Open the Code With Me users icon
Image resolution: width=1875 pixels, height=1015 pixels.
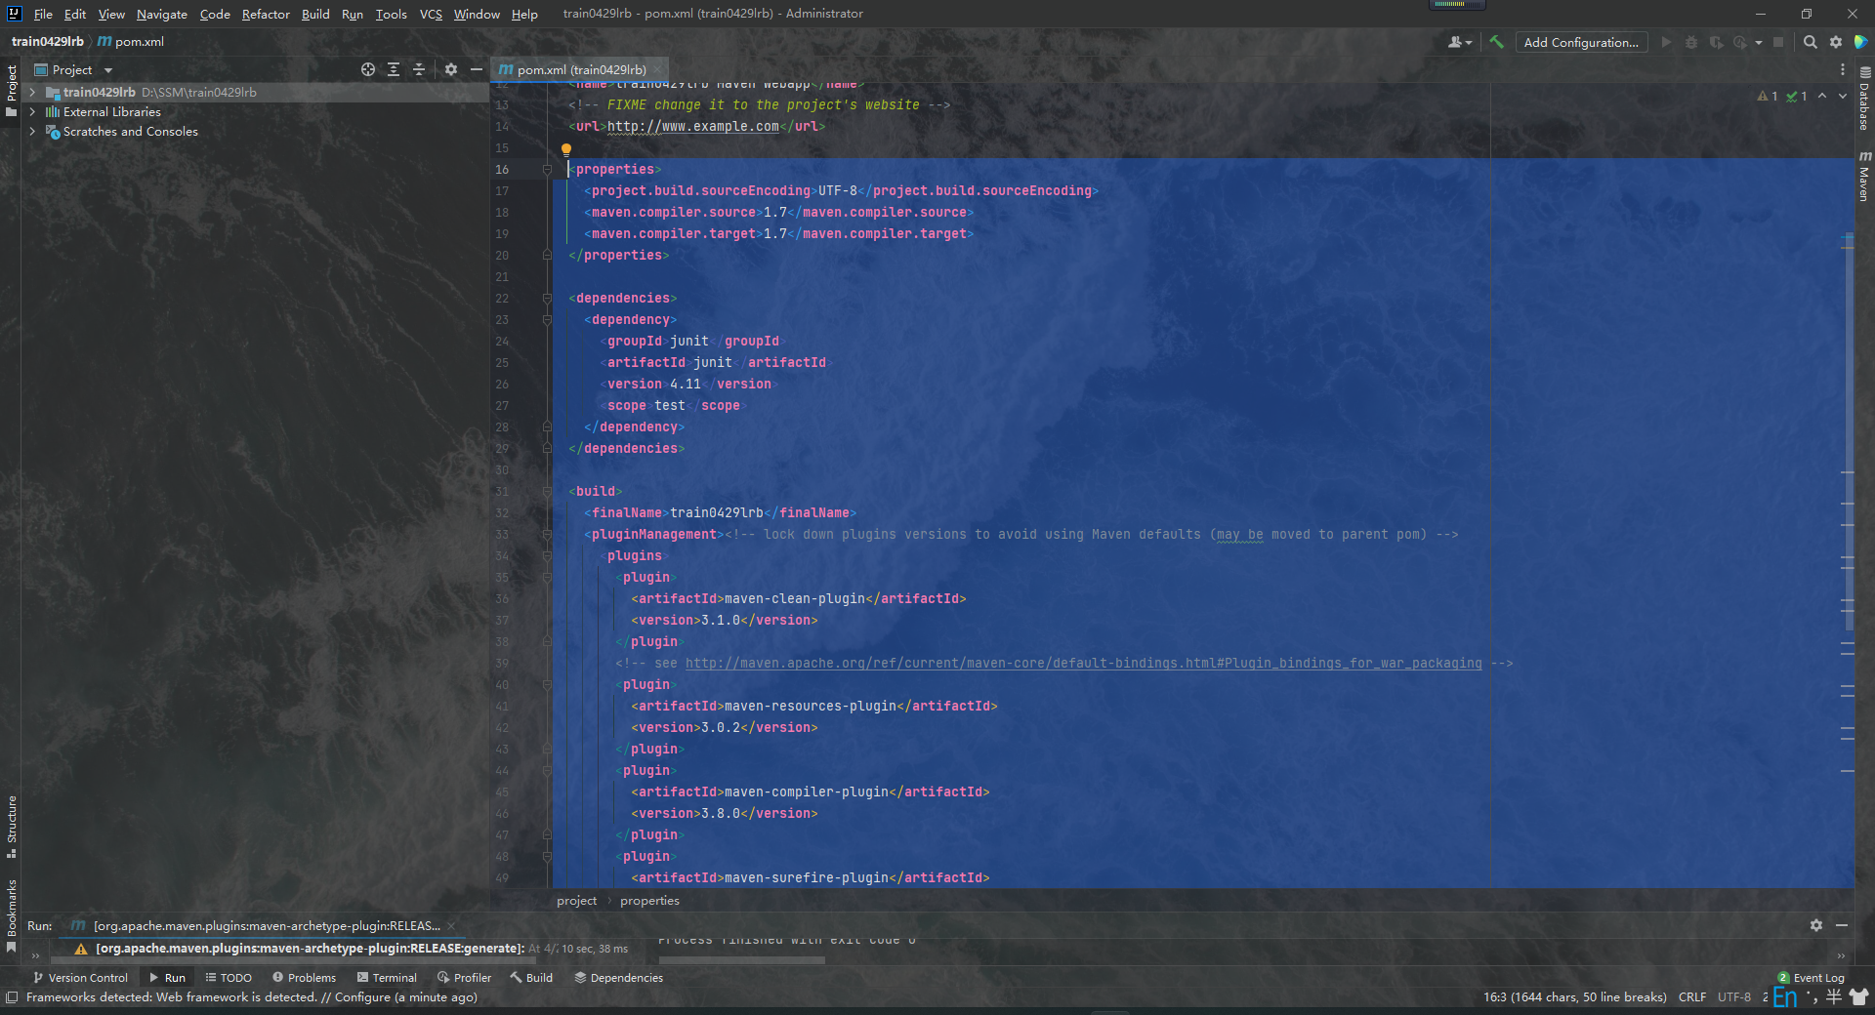(1455, 42)
